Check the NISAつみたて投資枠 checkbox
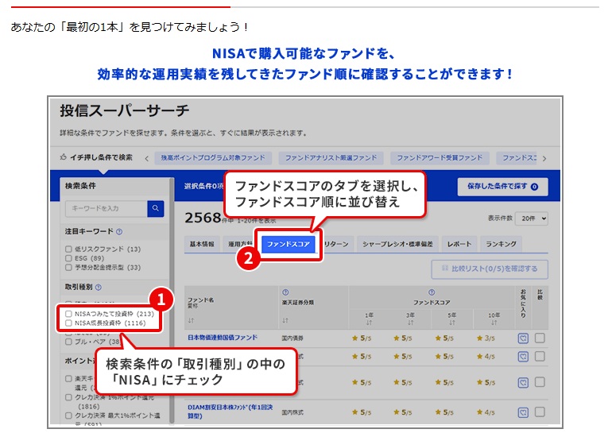Screen dimensions: 608x433 pyautogui.click(x=69, y=314)
